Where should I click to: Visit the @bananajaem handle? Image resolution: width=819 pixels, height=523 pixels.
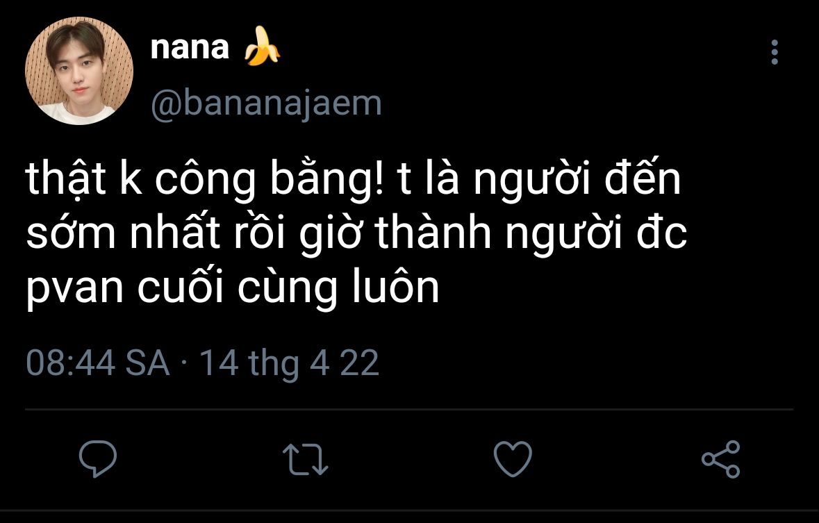point(266,103)
